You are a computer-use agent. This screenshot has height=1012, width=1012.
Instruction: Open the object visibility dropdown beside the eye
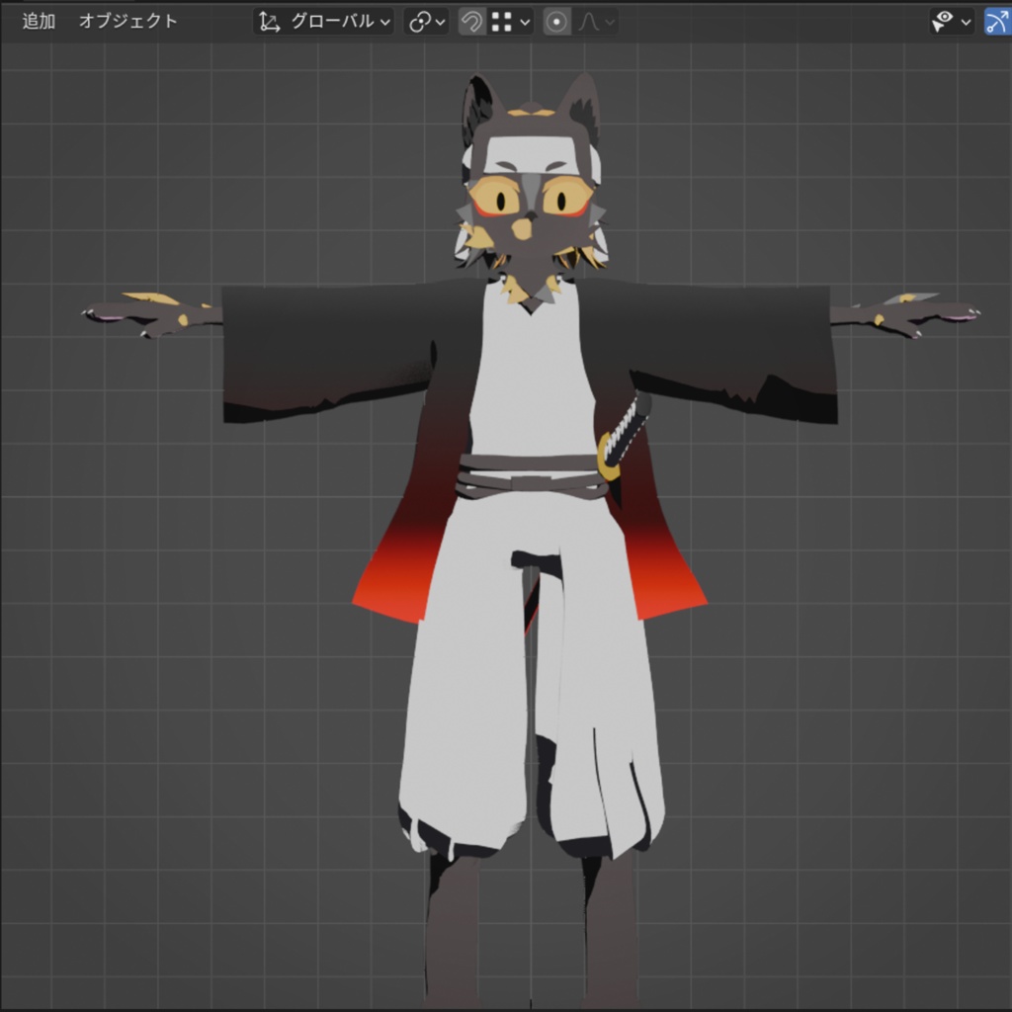[965, 21]
